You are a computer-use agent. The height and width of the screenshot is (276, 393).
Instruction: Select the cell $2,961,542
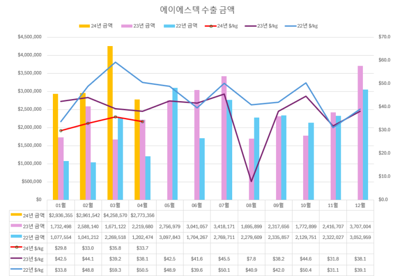(88, 216)
